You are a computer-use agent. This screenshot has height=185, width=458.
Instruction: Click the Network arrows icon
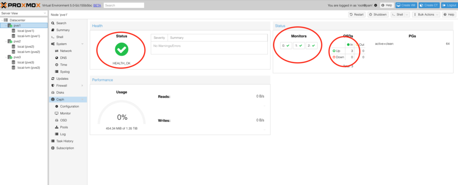click(57, 51)
